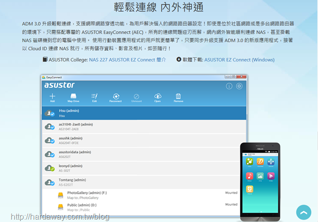Click the software download arrow icon

pos(179,59)
